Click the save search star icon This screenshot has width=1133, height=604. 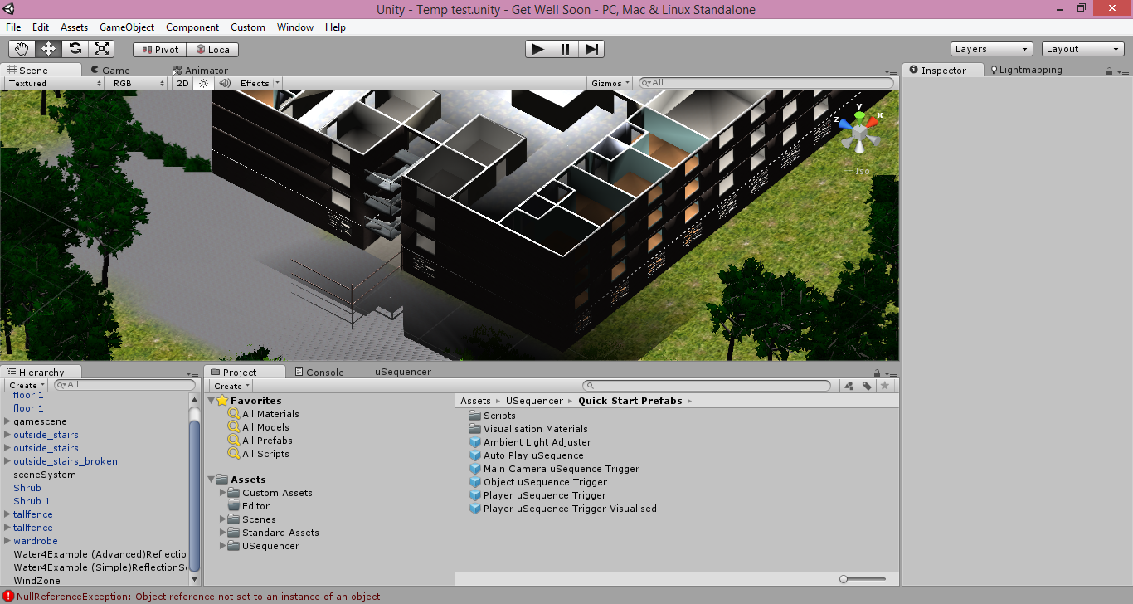tap(885, 386)
